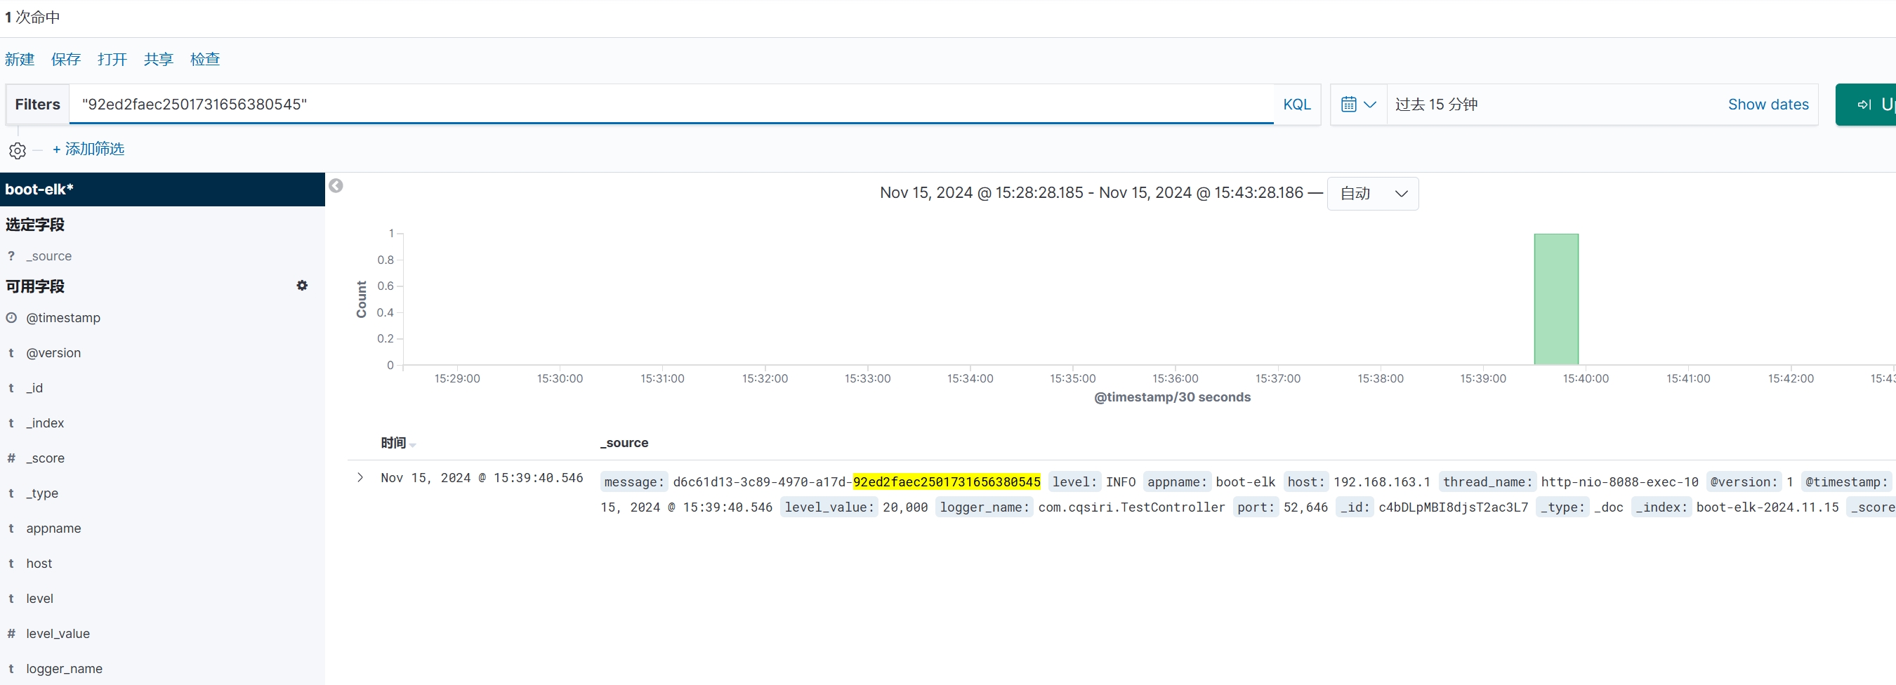Expand the Nov 15 log document row

coord(360,477)
